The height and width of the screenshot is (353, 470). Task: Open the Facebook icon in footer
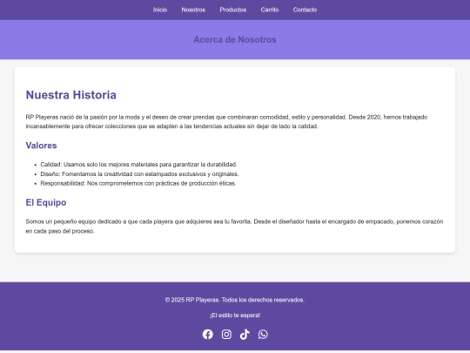[207, 334]
